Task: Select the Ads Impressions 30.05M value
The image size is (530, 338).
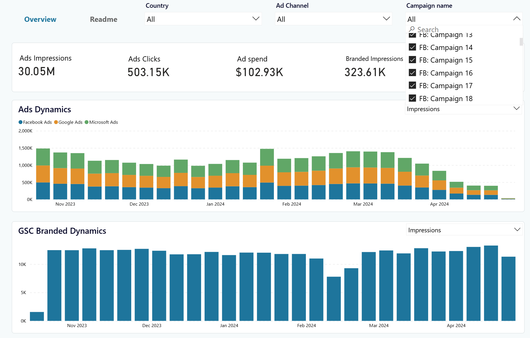Action: (37, 72)
